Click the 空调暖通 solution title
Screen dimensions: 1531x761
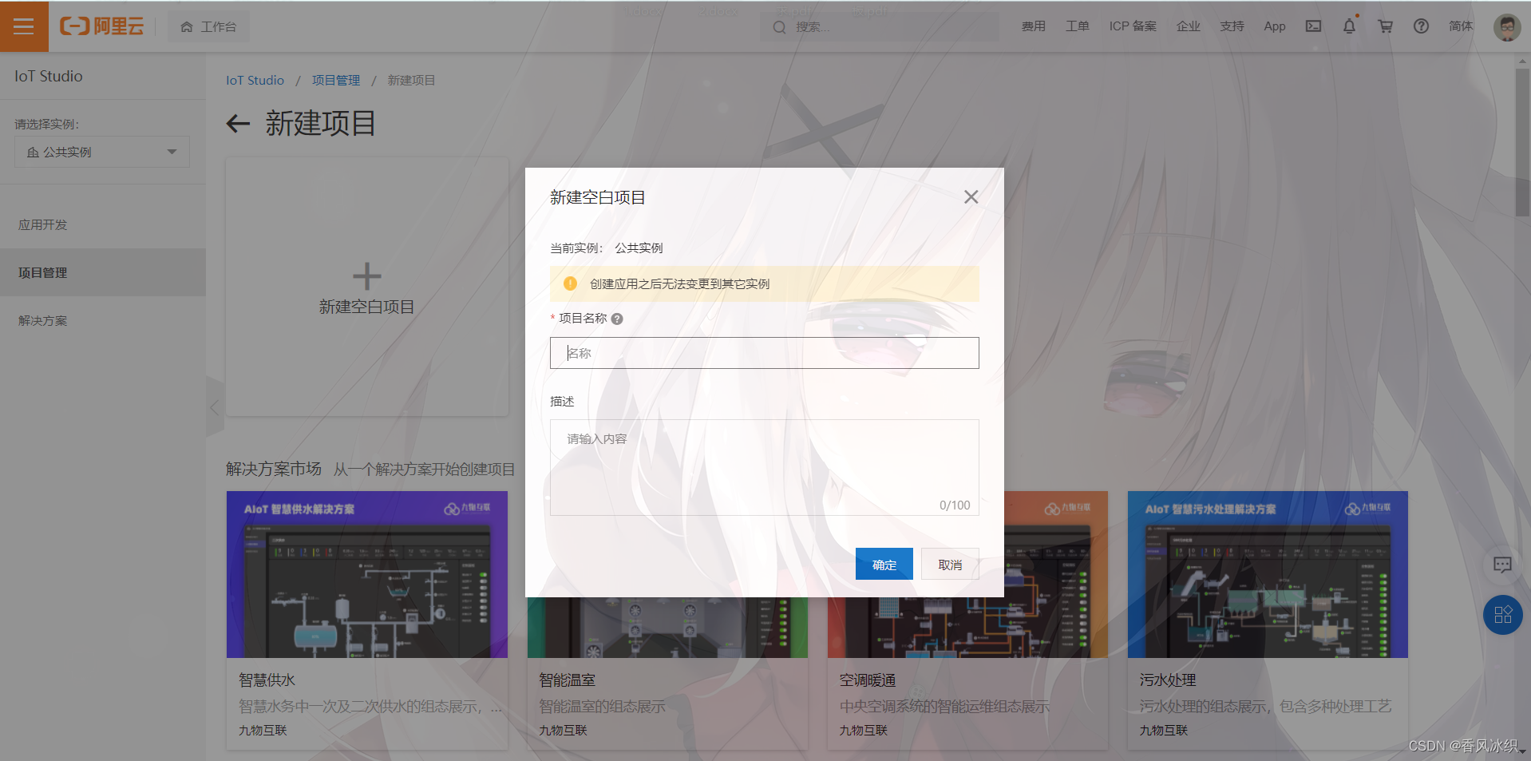click(x=868, y=680)
